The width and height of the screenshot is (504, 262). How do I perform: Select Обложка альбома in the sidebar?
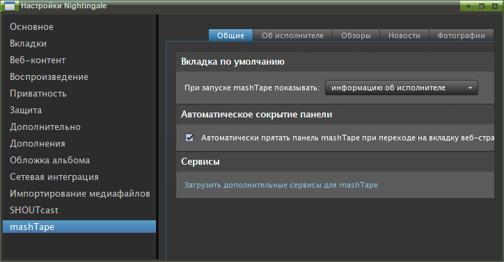(x=79, y=161)
